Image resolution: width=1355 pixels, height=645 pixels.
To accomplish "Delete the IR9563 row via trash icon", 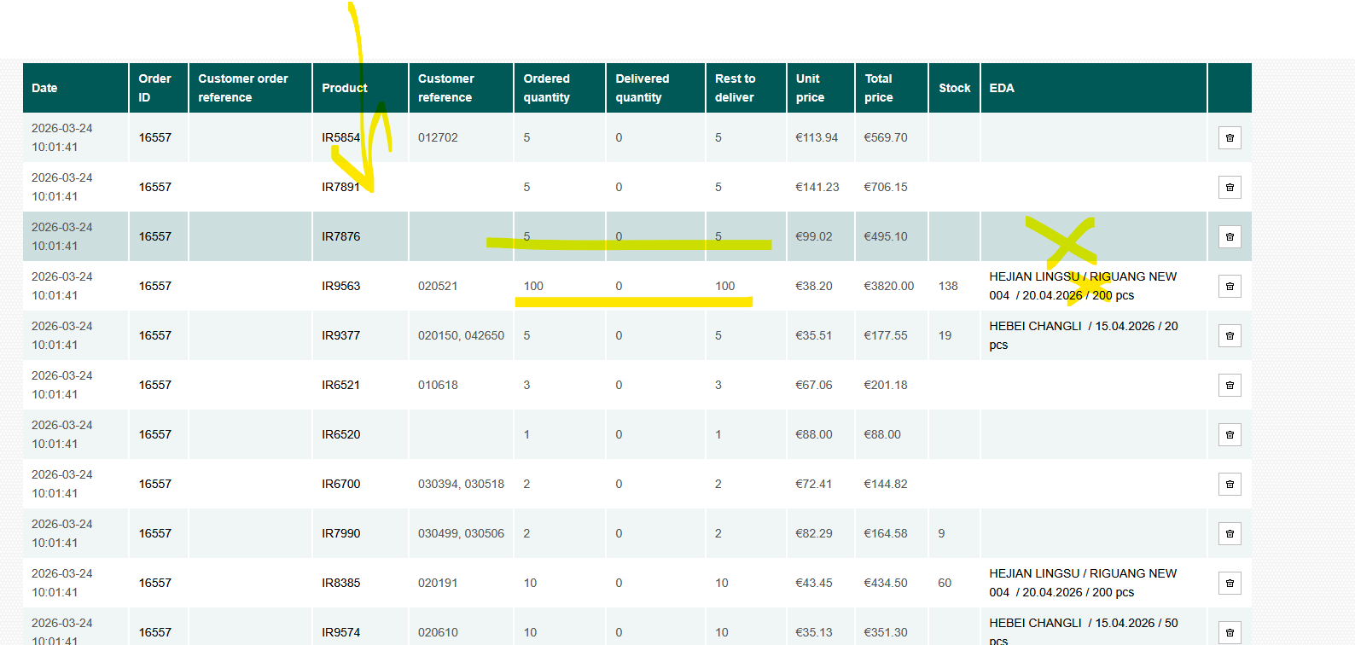I will pos(1230,286).
